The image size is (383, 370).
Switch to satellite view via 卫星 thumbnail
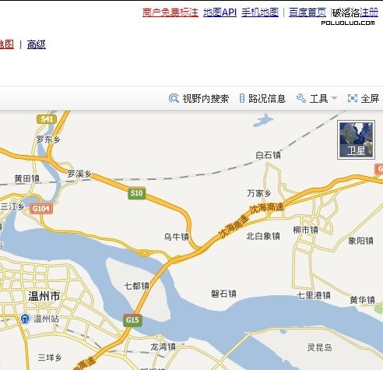pyautogui.click(x=356, y=139)
